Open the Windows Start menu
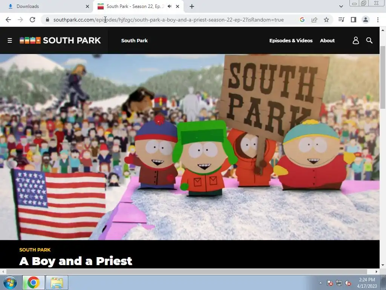The image size is (386, 290). coord(10,282)
